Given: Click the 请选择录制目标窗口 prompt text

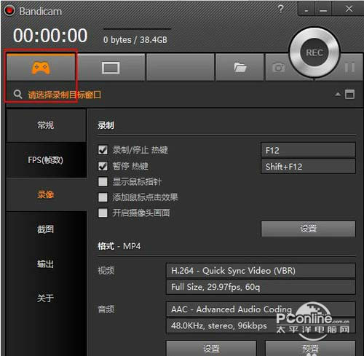Looking at the screenshot, I should [65, 95].
